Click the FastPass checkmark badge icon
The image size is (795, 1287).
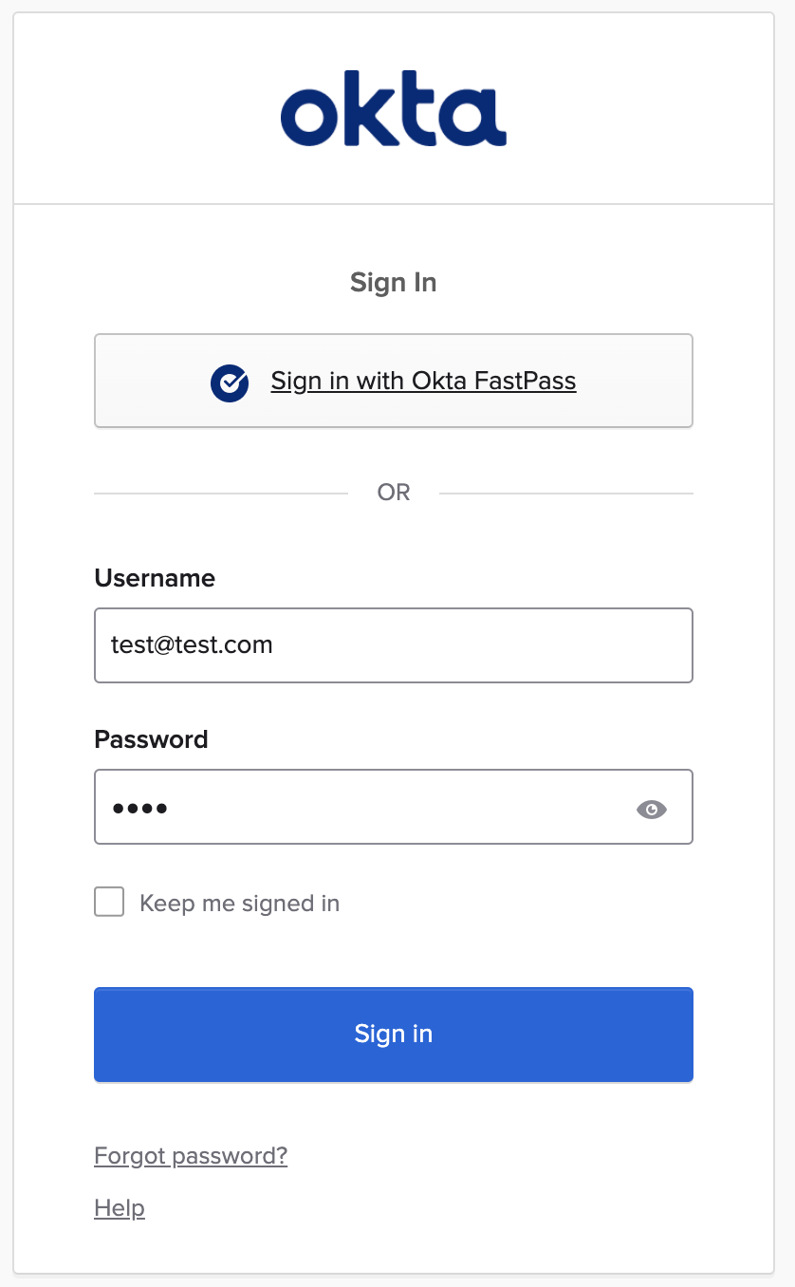230,382
